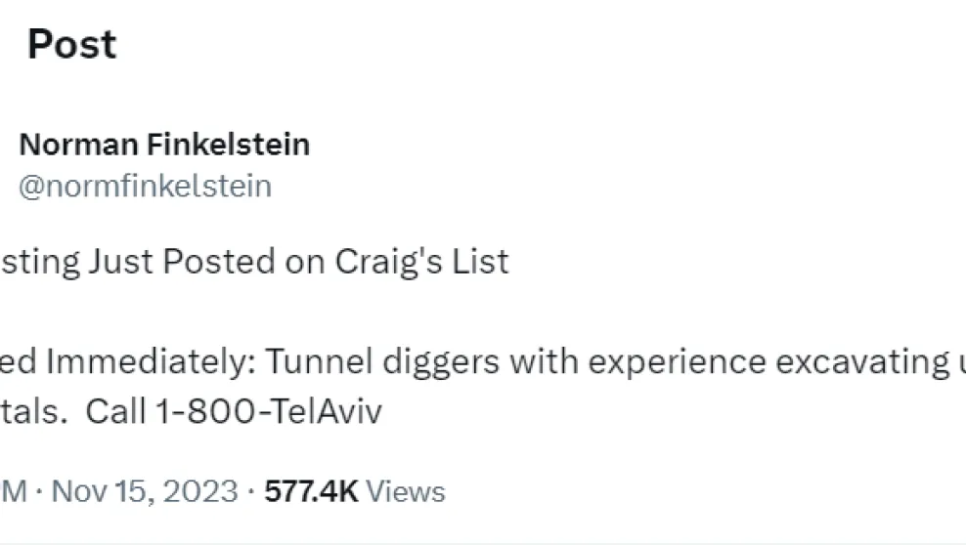The width and height of the screenshot is (966, 545).
Task: Open the Nov 15, 2023 post date
Action: point(144,490)
